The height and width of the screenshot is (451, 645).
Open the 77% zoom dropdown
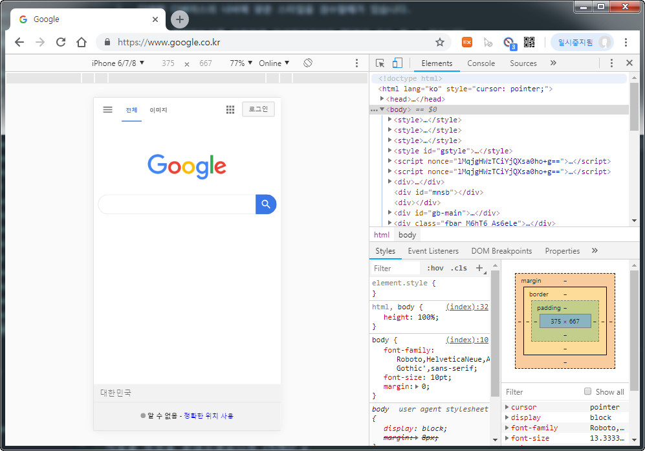click(x=241, y=63)
